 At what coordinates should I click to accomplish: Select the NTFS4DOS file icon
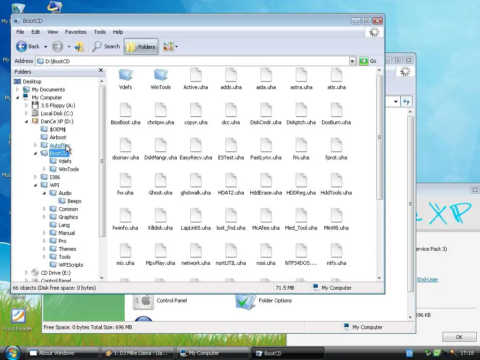301,251
